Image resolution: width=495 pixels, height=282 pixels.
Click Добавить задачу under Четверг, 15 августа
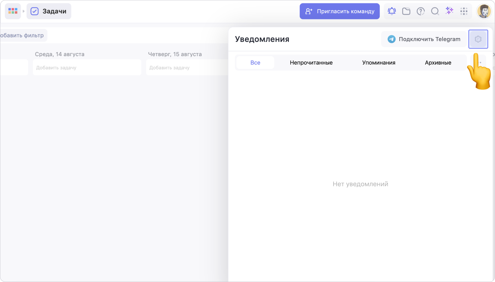coord(187,68)
